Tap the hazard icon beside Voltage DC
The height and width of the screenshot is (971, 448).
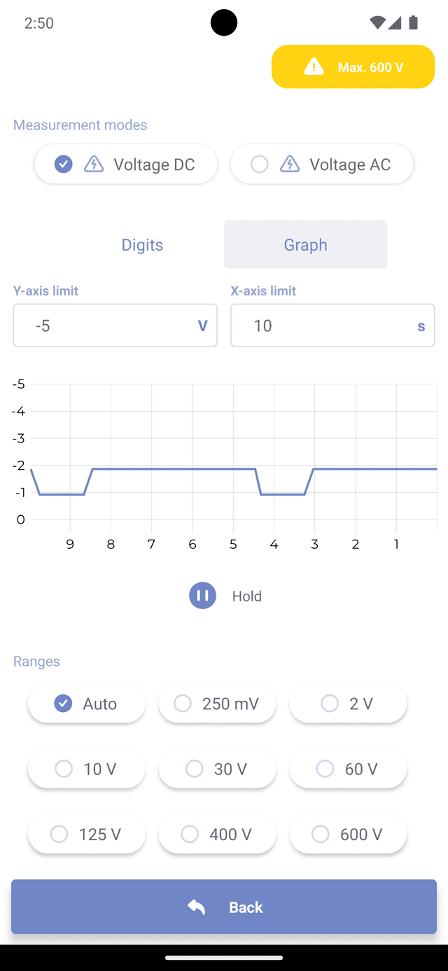[94, 164]
